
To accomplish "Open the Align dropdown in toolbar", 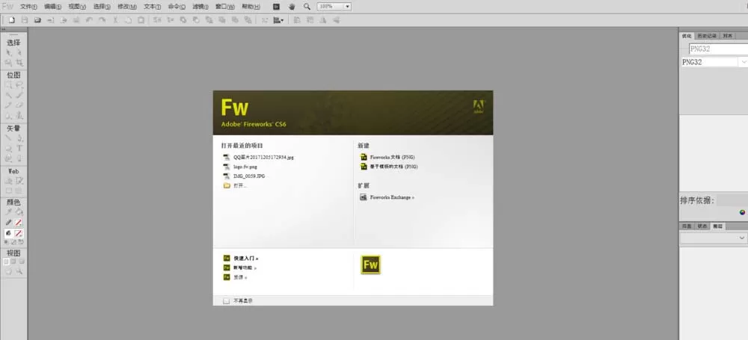I will click(279, 20).
